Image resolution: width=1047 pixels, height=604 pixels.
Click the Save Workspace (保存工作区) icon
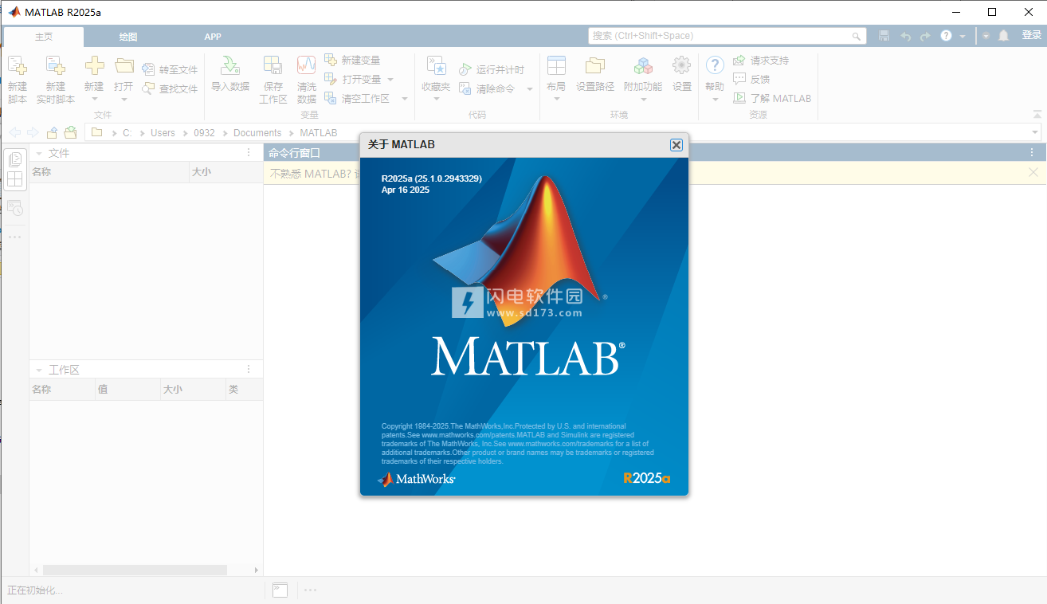click(273, 65)
